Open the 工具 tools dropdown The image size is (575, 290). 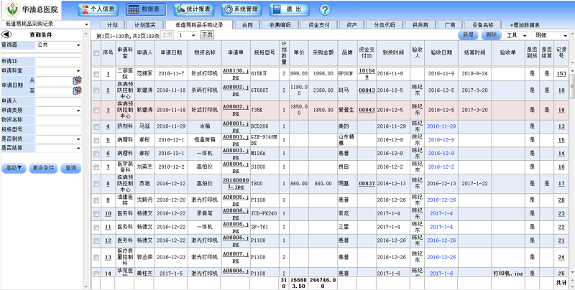click(516, 35)
